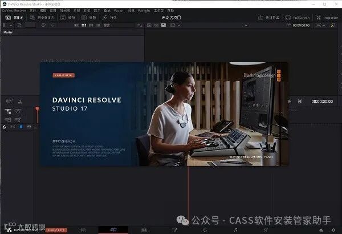Click the blue marker icon
This screenshot has height=234, width=342.
[x=21, y=127]
